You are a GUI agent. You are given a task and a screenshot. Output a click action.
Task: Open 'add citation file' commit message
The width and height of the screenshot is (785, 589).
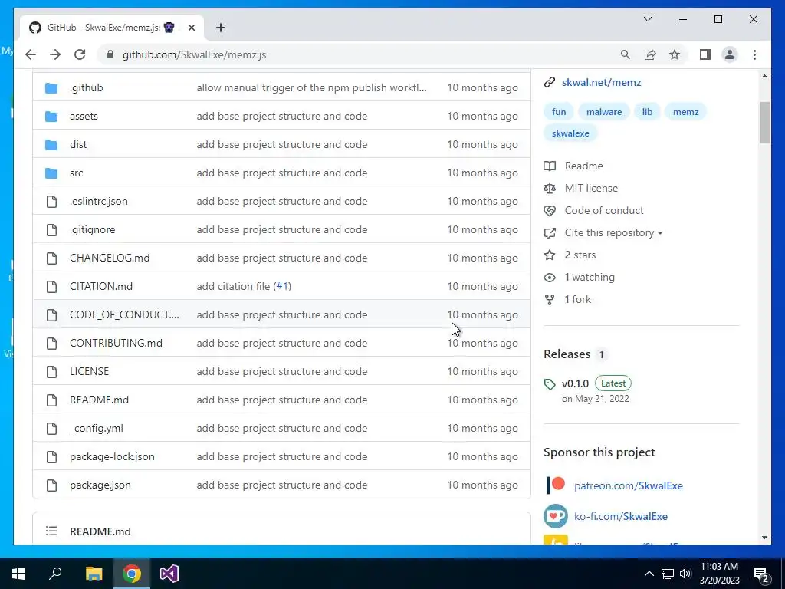233,287
